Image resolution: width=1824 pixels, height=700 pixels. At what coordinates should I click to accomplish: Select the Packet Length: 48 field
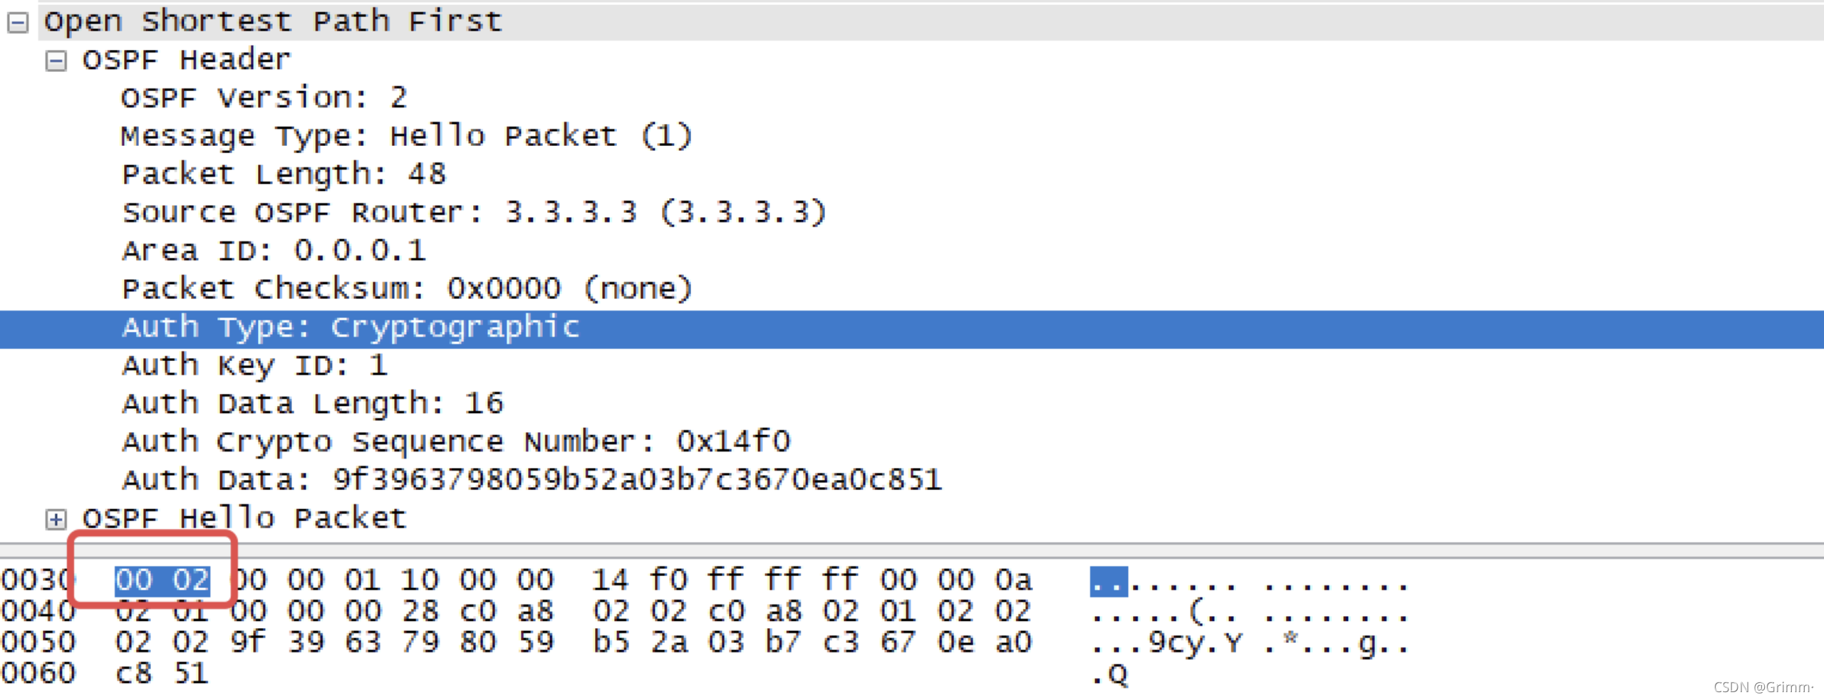pyautogui.click(x=284, y=174)
